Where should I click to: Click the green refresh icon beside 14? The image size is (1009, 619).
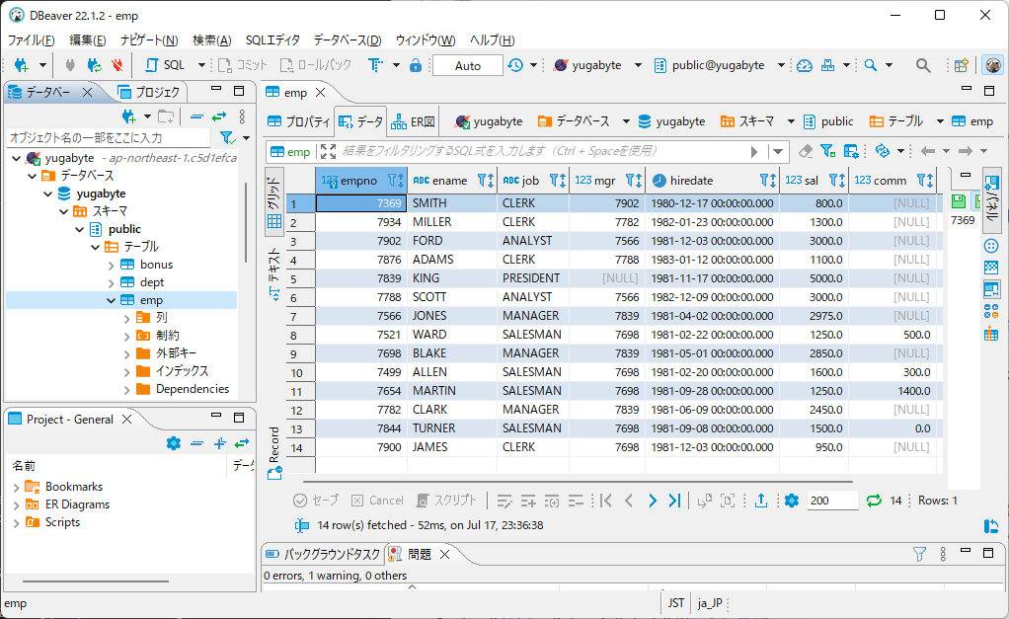click(873, 500)
